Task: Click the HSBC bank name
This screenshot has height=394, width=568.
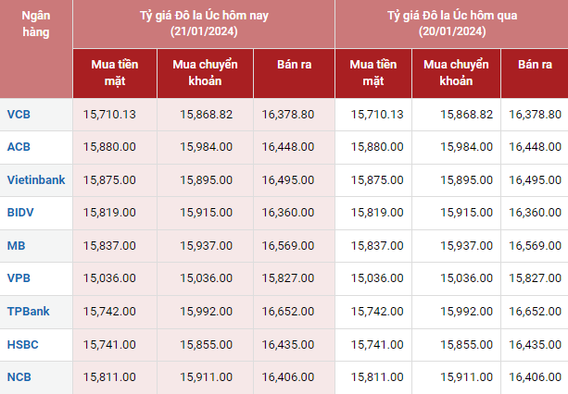Action: 22,345
